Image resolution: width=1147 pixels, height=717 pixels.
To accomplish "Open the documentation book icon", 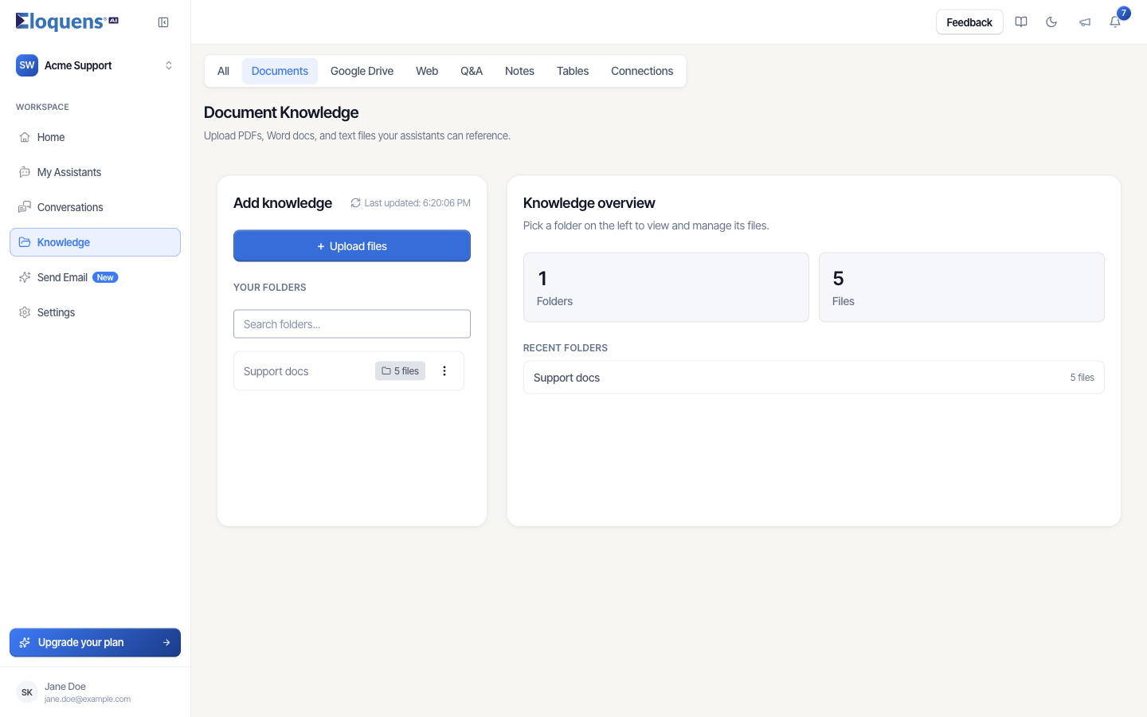I will pyautogui.click(x=1021, y=22).
